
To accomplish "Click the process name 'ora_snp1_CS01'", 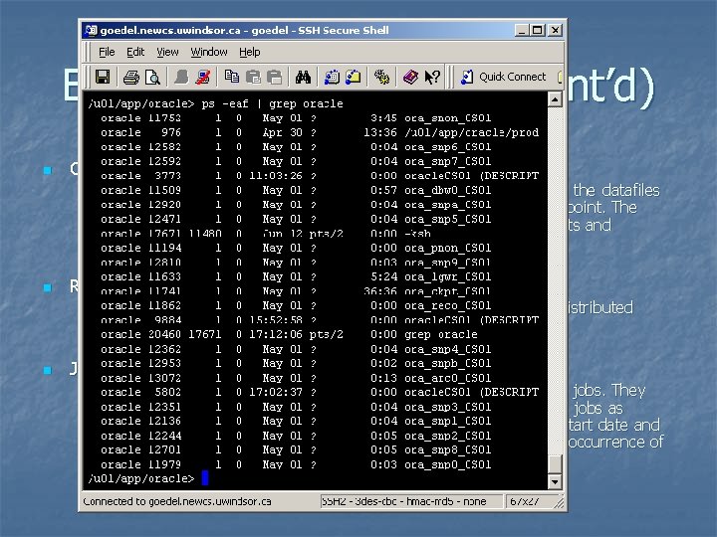I will [x=448, y=421].
